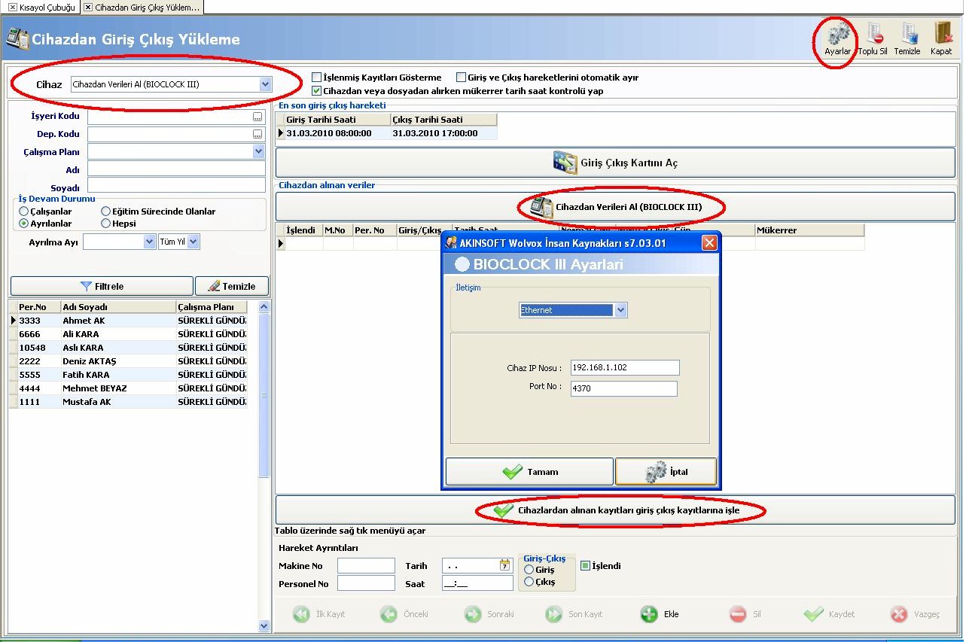
Task: Select Deniz AKTAŞ row
Action: pos(128,361)
